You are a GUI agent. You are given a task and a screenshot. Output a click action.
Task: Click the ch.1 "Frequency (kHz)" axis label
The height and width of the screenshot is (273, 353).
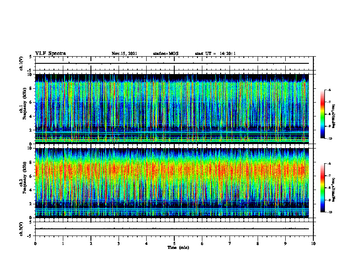25,104
